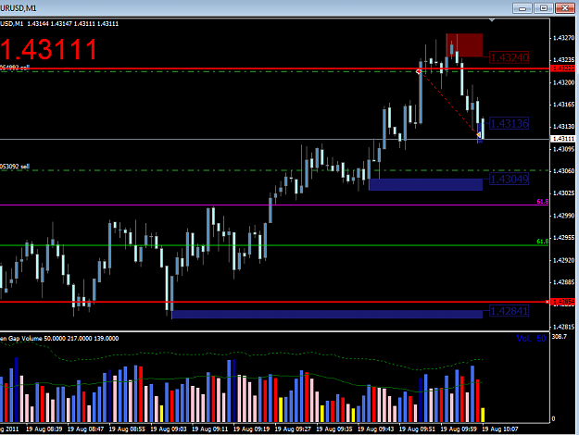Click the 19 Aug 09:27 time label

coord(293,429)
